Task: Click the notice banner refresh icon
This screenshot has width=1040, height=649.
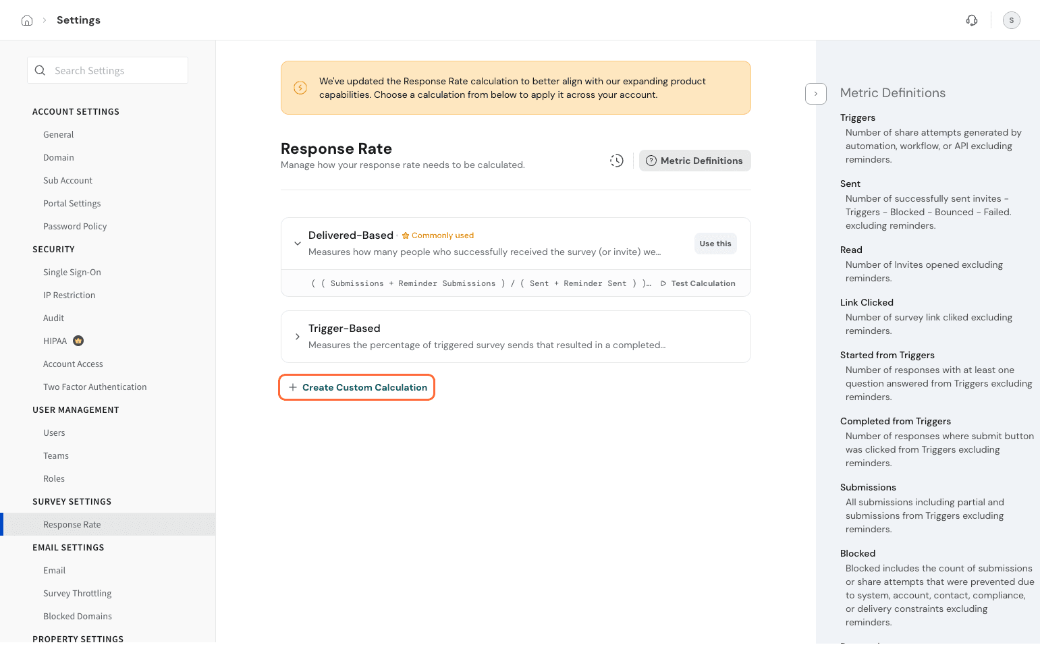Action: coord(300,88)
